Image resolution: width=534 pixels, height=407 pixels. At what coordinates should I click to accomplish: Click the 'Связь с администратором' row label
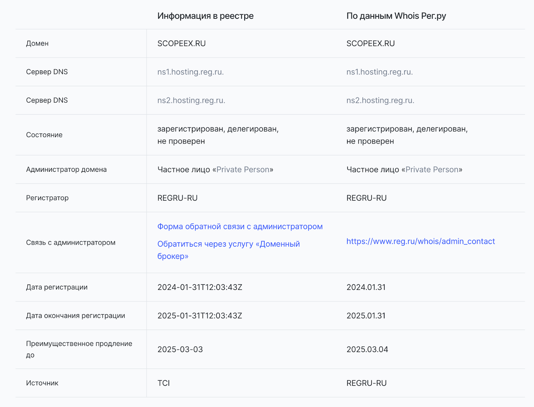71,243
